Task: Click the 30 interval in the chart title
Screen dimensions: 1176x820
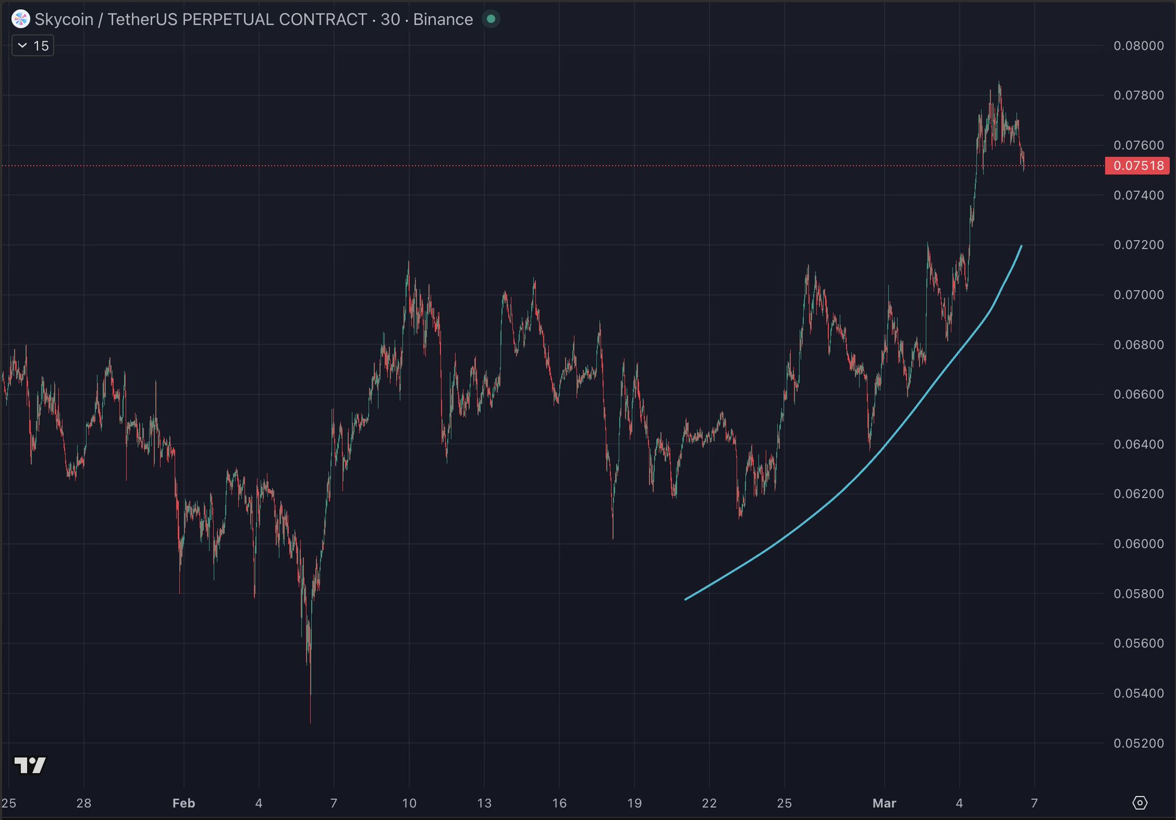Action: (x=390, y=20)
